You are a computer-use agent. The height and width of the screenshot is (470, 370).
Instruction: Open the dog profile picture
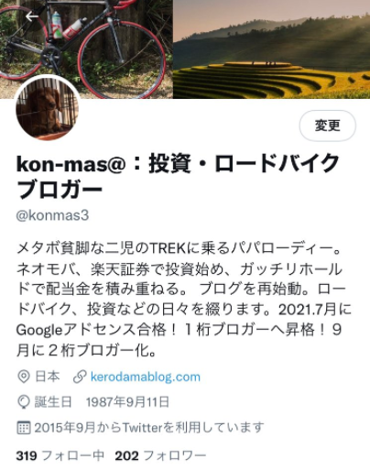tap(48, 108)
